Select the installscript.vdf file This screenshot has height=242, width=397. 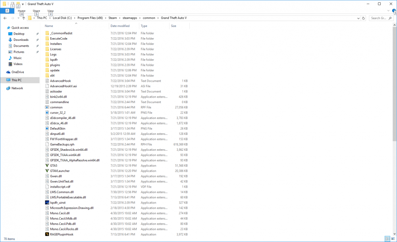click(x=60, y=187)
